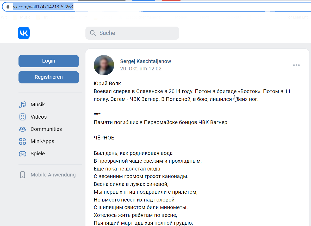Click the Registrieren button
The image size is (311, 226).
tap(49, 77)
